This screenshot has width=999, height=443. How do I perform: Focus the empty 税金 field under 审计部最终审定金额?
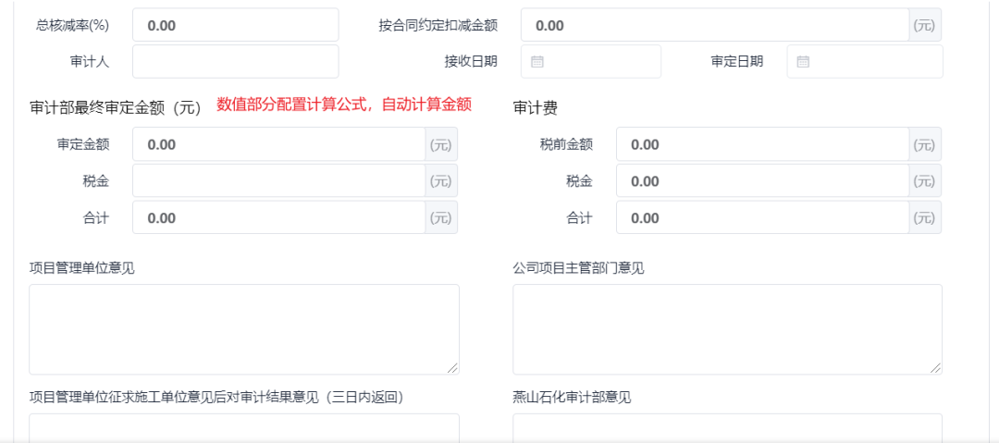(x=278, y=181)
